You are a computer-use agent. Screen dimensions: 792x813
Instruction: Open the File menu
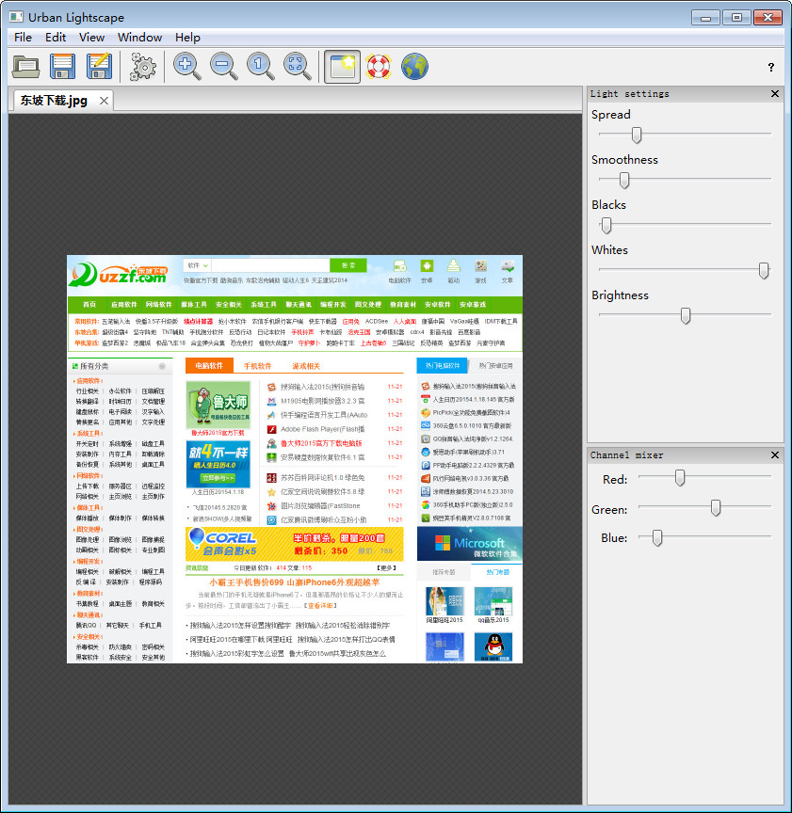click(x=23, y=38)
